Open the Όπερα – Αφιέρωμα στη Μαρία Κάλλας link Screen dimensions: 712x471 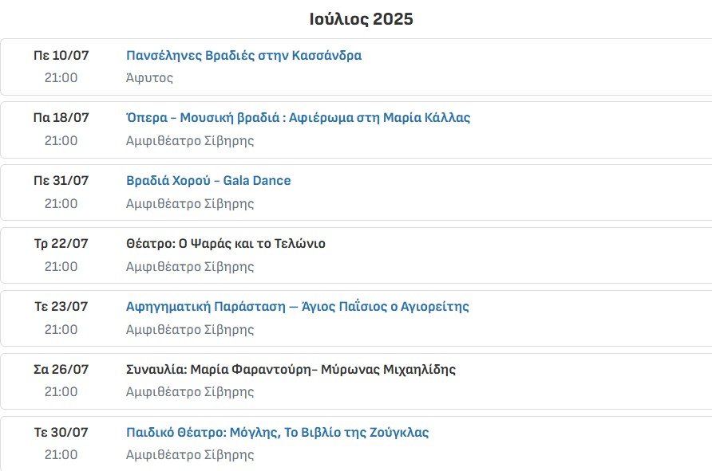pyautogui.click(x=298, y=118)
